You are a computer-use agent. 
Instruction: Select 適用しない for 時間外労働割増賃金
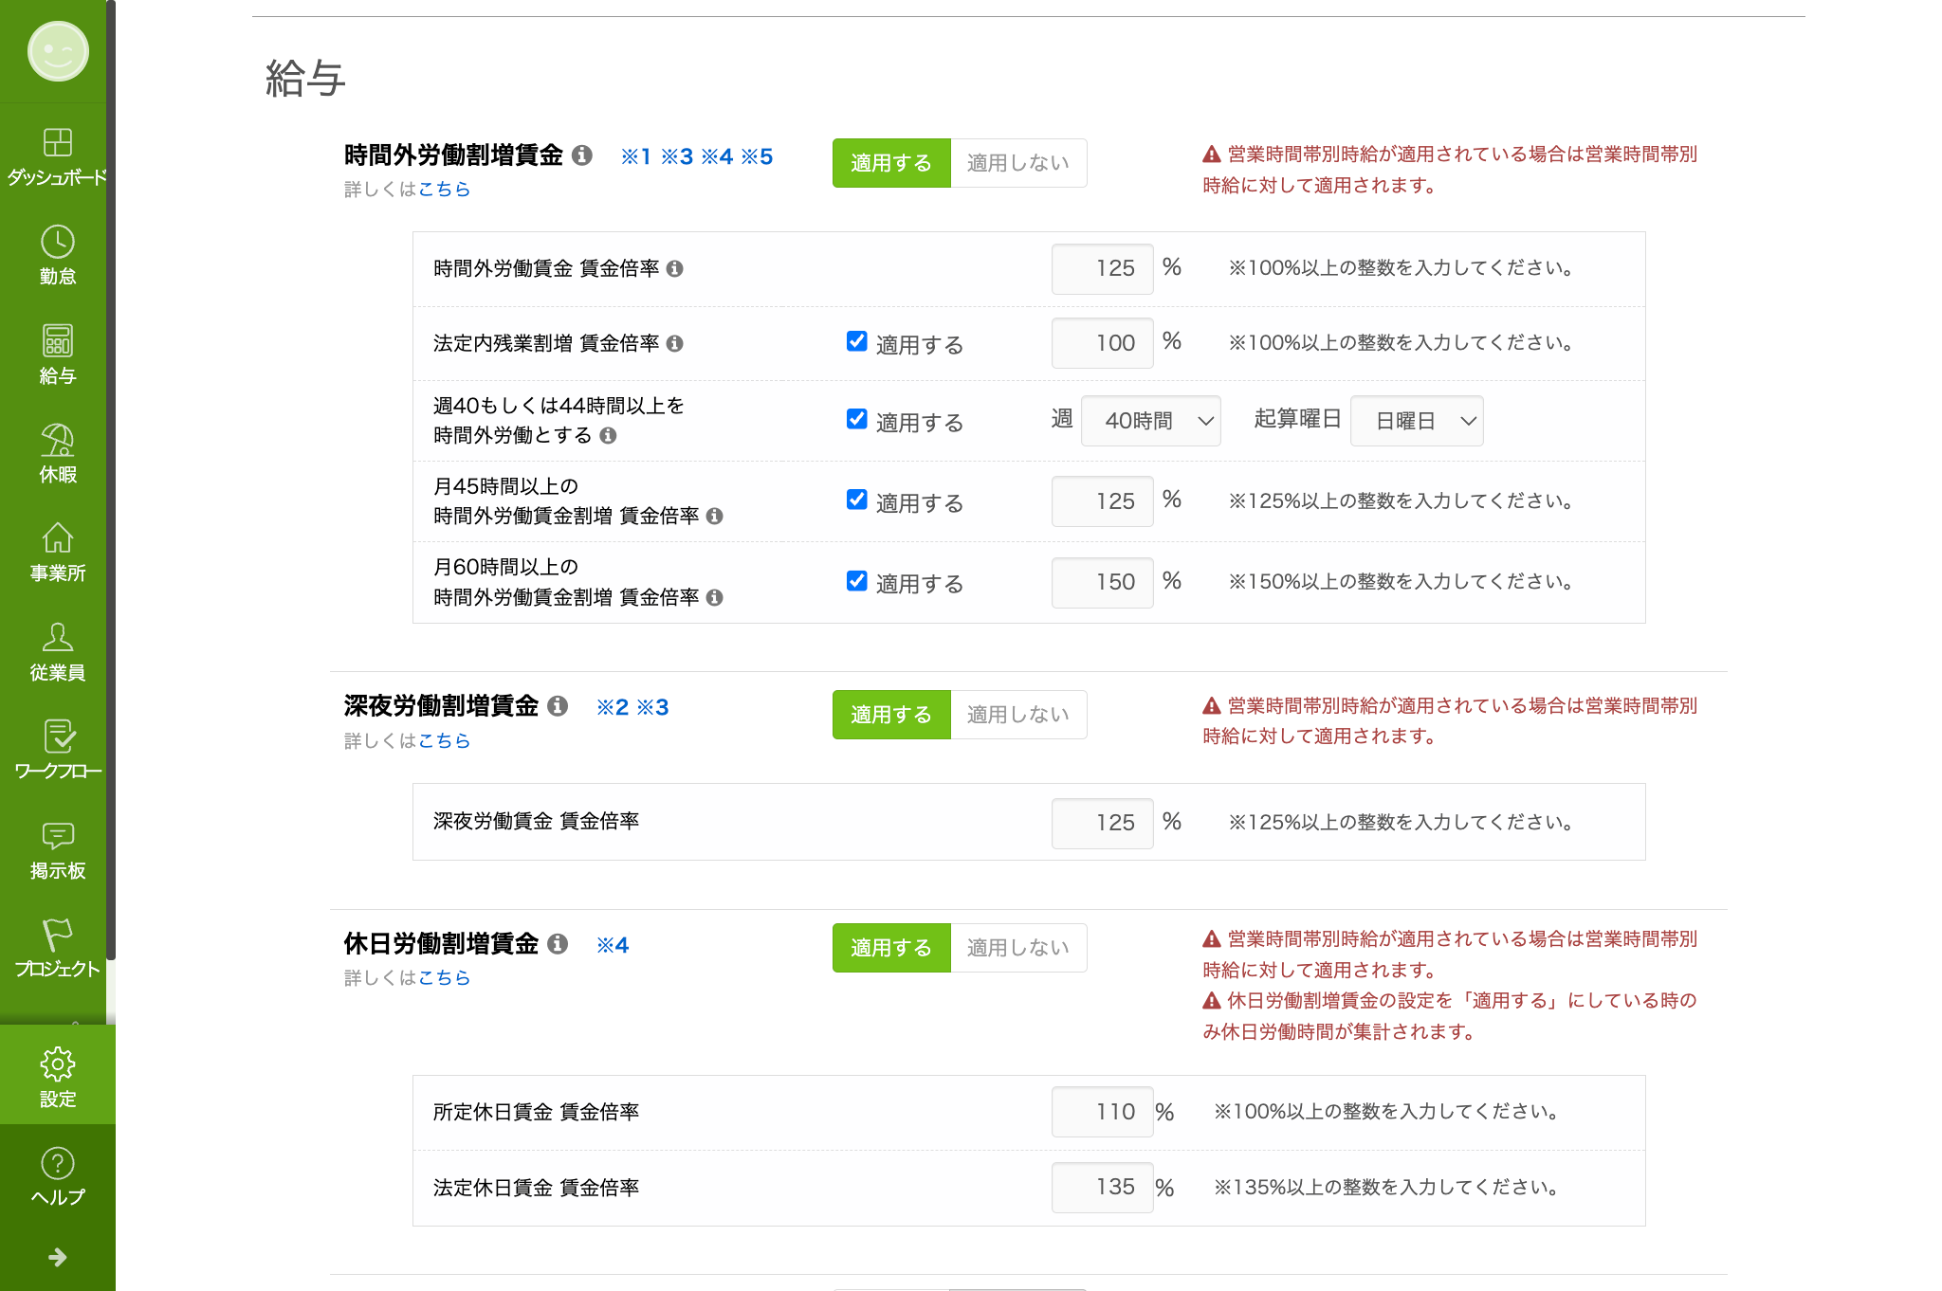click(x=1018, y=163)
